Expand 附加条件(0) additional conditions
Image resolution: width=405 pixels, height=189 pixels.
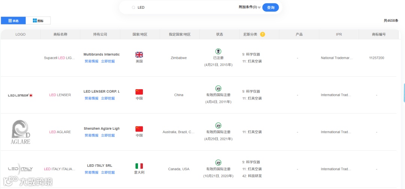pyautogui.click(x=249, y=7)
